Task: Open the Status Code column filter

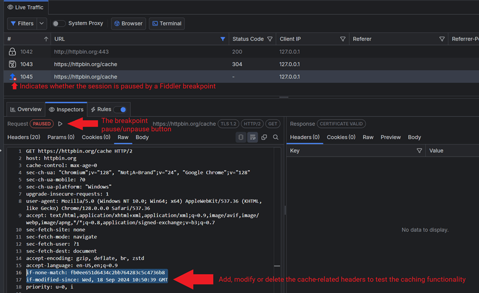Action: tap(270, 39)
